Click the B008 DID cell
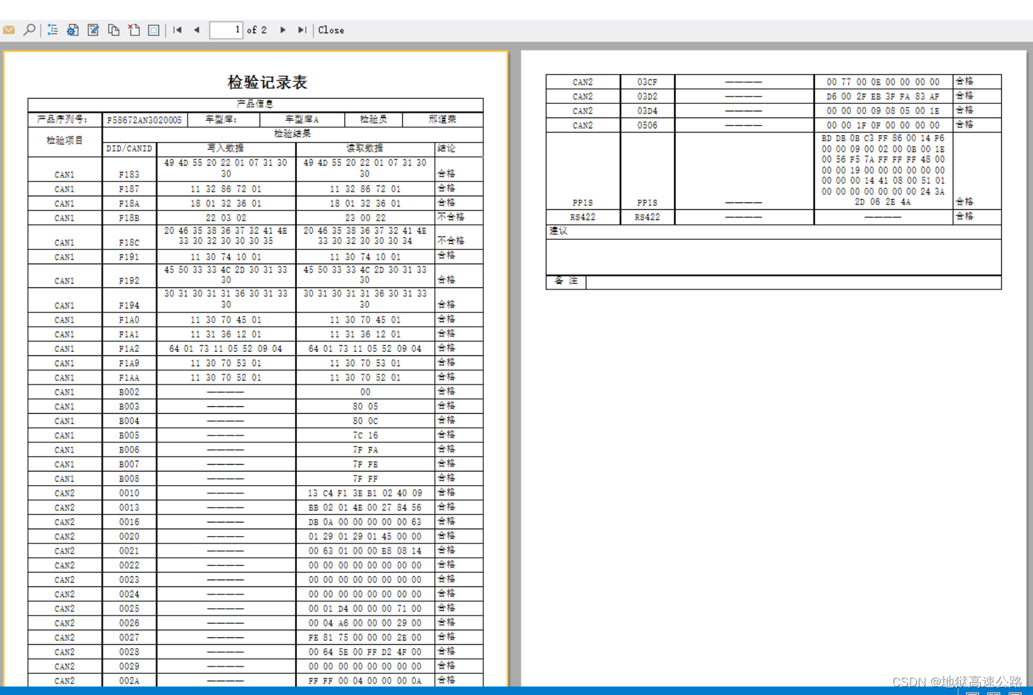The height and width of the screenshot is (695, 1033). (x=129, y=479)
